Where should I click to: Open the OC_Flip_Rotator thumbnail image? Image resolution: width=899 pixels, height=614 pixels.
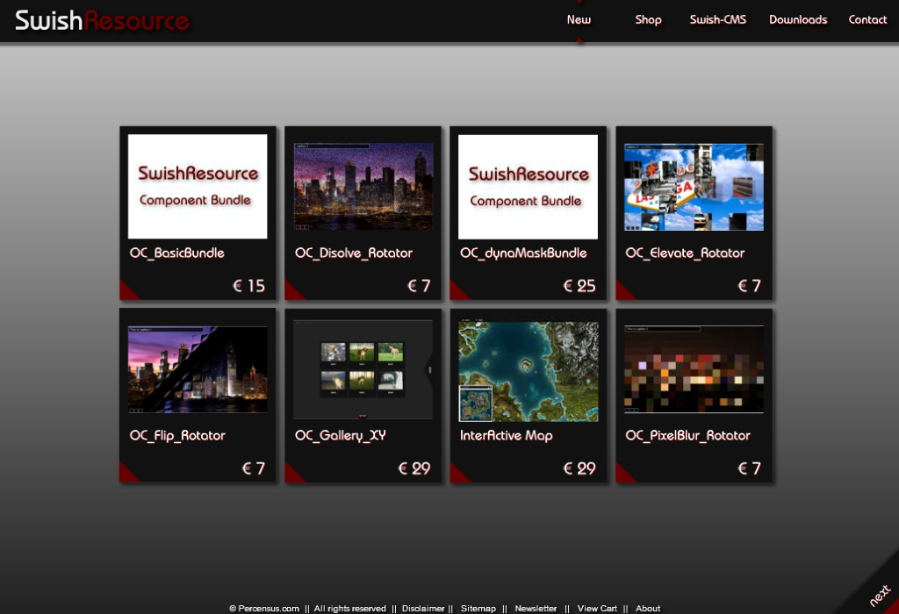tap(198, 369)
